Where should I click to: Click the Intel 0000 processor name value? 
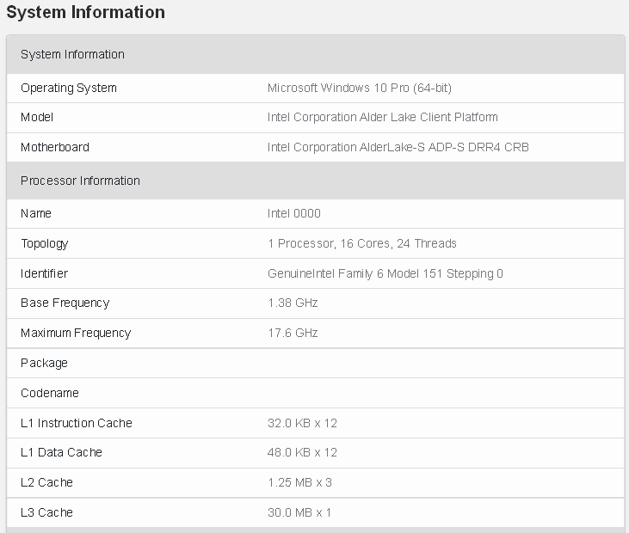click(293, 213)
